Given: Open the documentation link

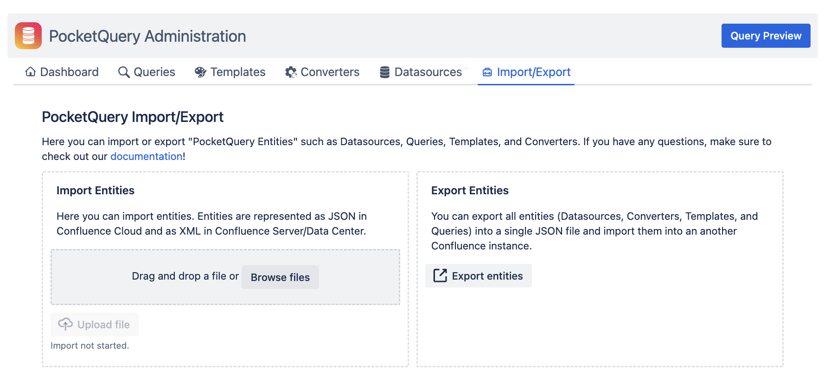Looking at the screenshot, I should (146, 157).
